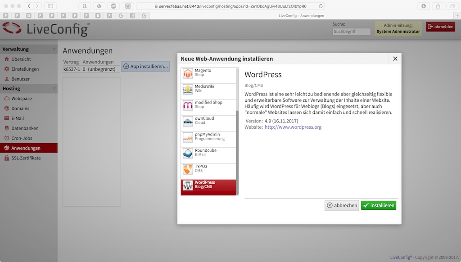Open a new tab with the plus button

point(457,16)
